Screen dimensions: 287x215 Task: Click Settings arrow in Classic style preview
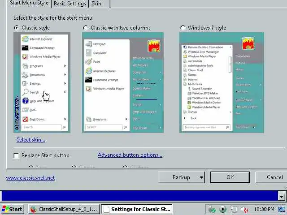pyautogui.click(x=65, y=83)
